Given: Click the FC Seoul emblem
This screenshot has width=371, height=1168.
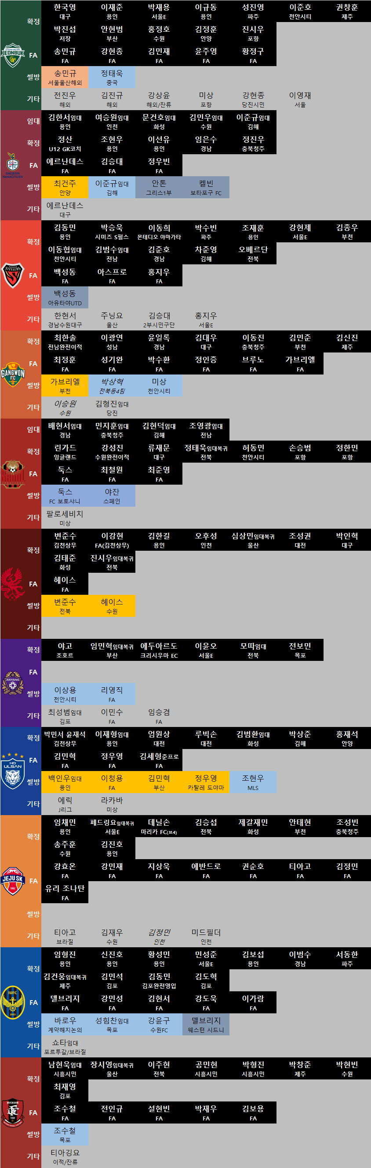Looking at the screenshot, I should pyautogui.click(x=13, y=474).
